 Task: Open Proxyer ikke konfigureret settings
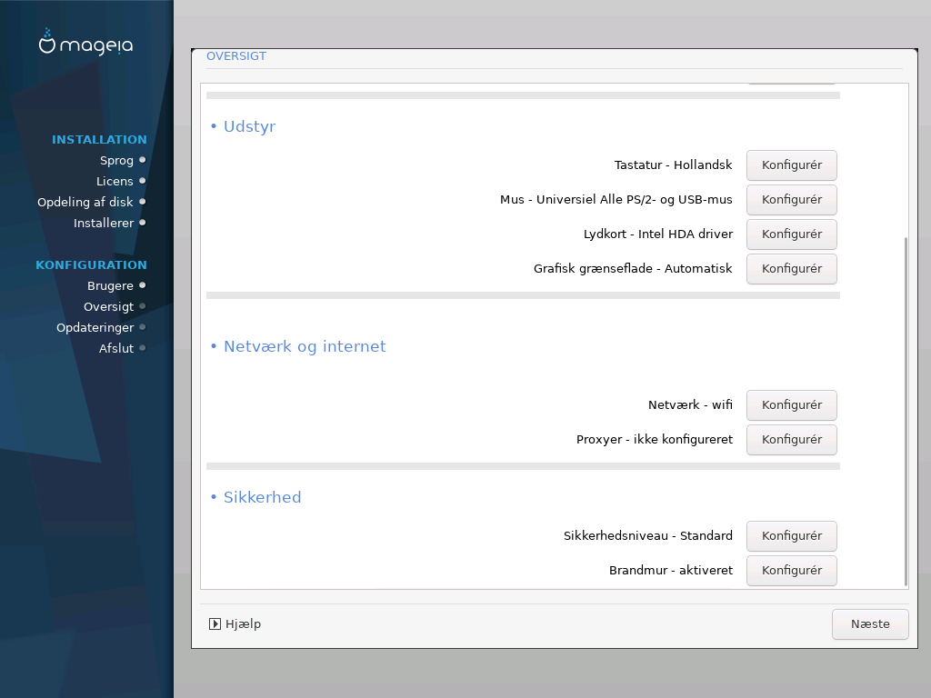point(792,439)
